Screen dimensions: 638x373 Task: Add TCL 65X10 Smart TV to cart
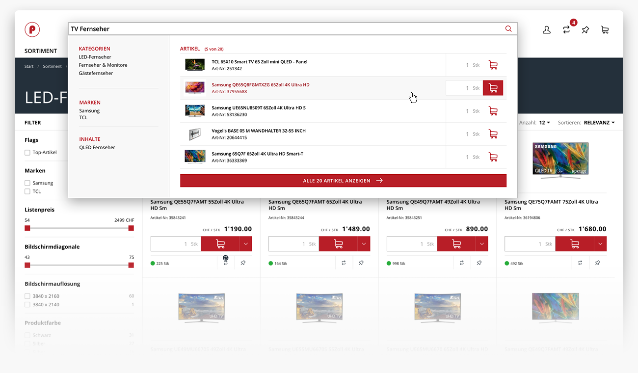(493, 65)
